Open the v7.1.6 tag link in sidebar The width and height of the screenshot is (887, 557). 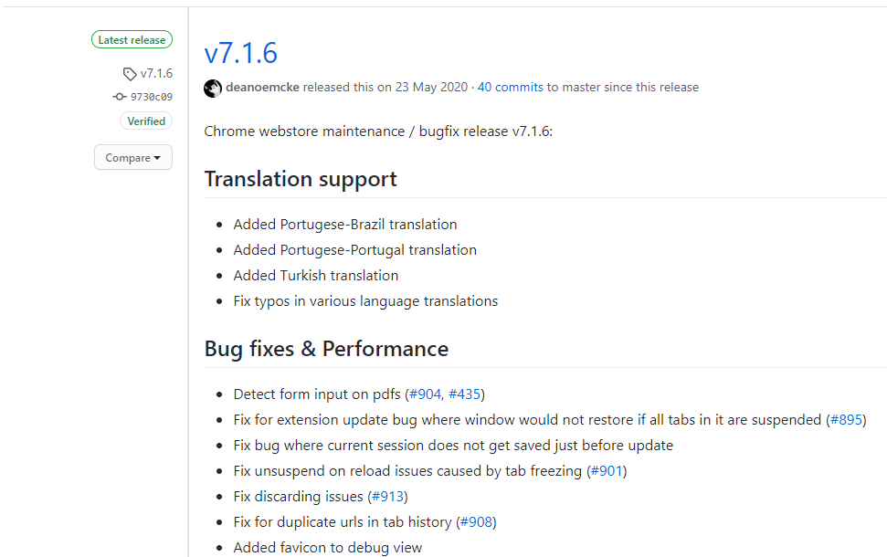pyautogui.click(x=157, y=74)
